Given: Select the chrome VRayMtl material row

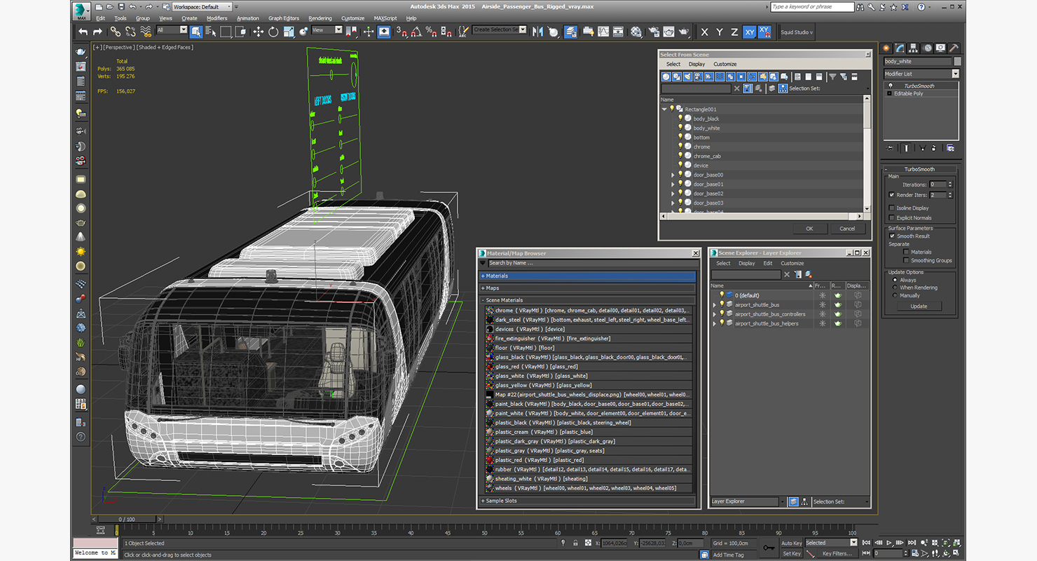Looking at the screenshot, I should click(589, 310).
